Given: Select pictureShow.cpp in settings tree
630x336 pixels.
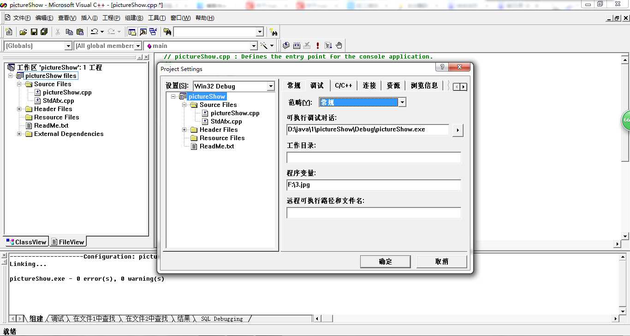Looking at the screenshot, I should (x=235, y=113).
